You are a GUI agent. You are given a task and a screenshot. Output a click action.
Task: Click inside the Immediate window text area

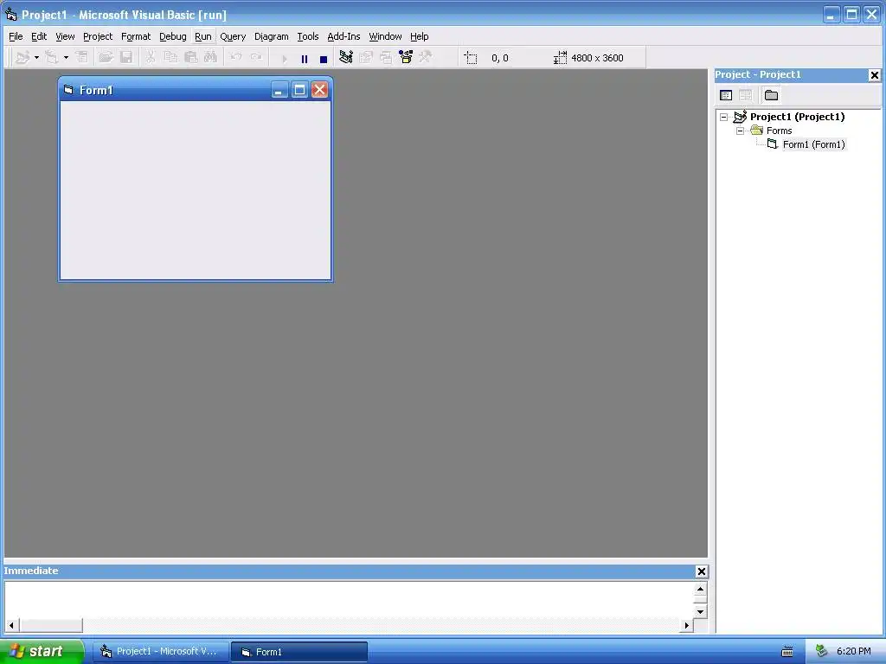pyautogui.click(x=350, y=600)
